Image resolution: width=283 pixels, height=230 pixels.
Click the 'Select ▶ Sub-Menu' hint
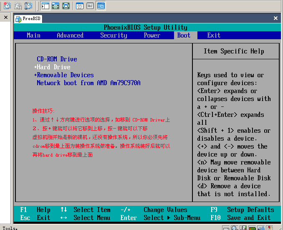pyautogui.click(x=172, y=218)
